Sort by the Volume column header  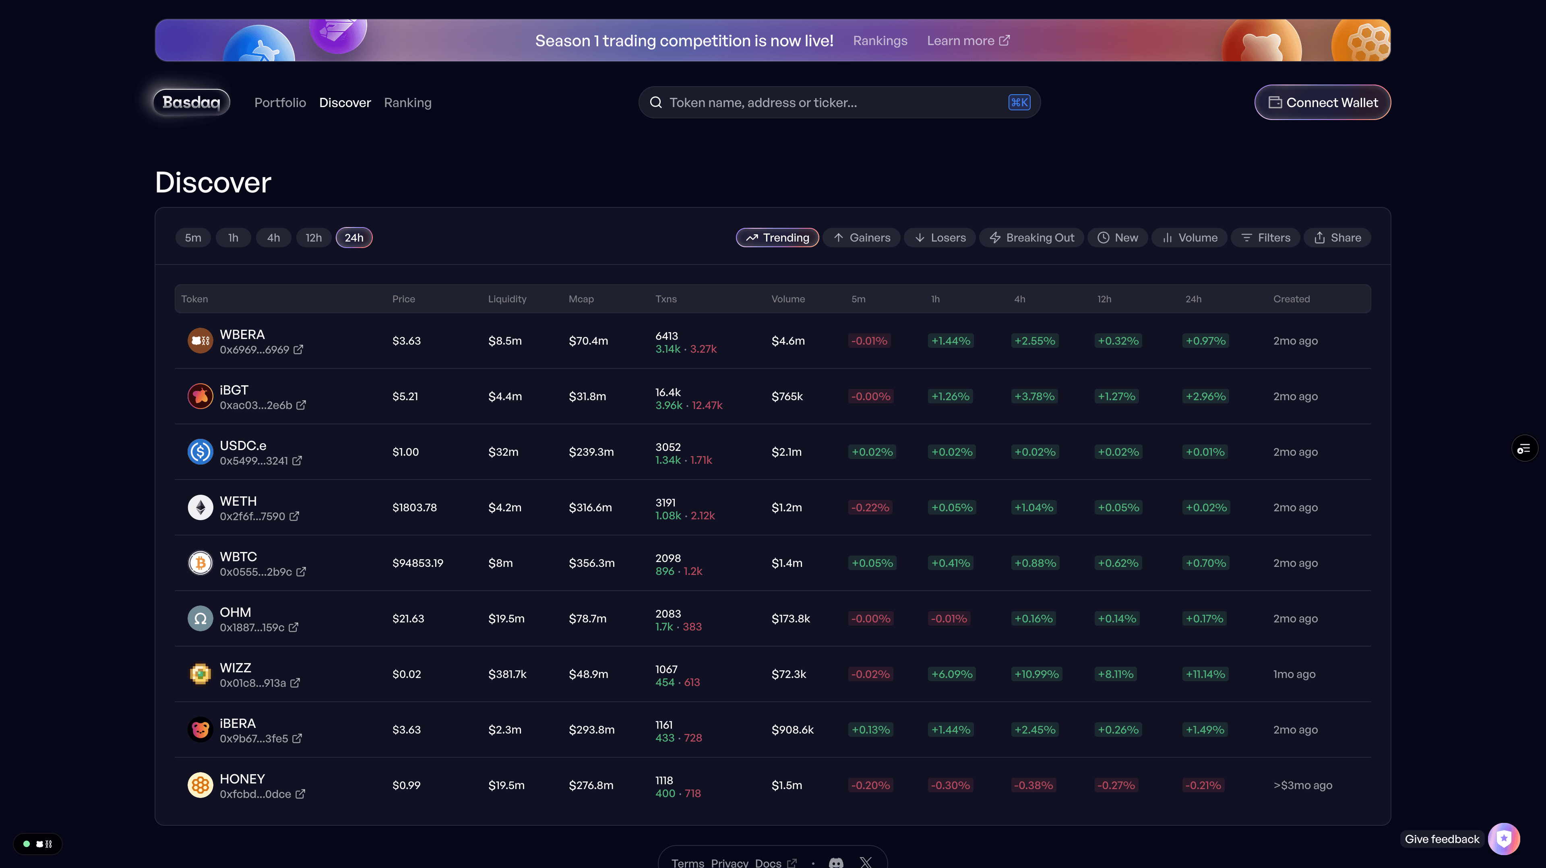click(x=787, y=299)
